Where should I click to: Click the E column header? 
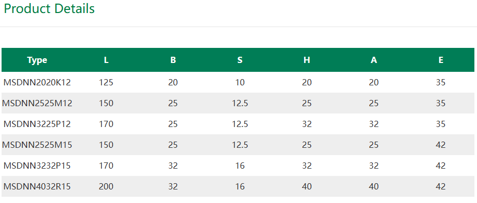click(x=441, y=60)
